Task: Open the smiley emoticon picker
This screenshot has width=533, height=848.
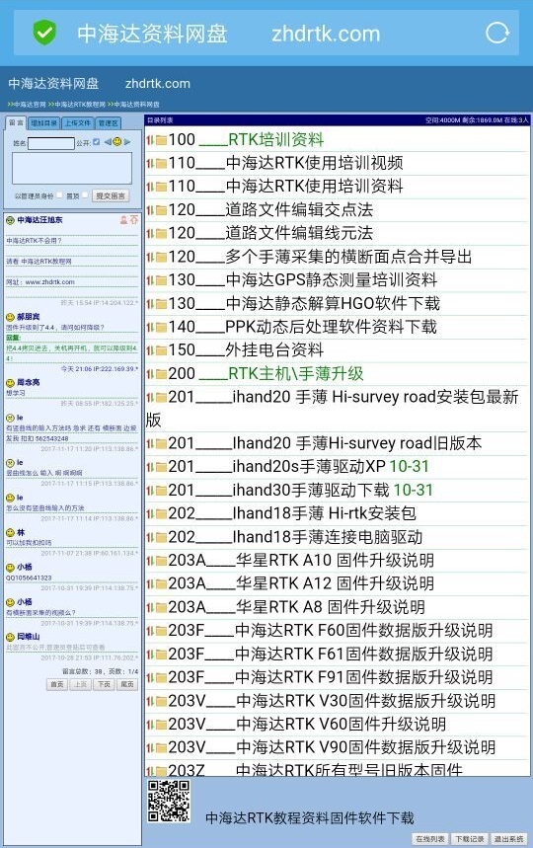Action: [x=117, y=142]
